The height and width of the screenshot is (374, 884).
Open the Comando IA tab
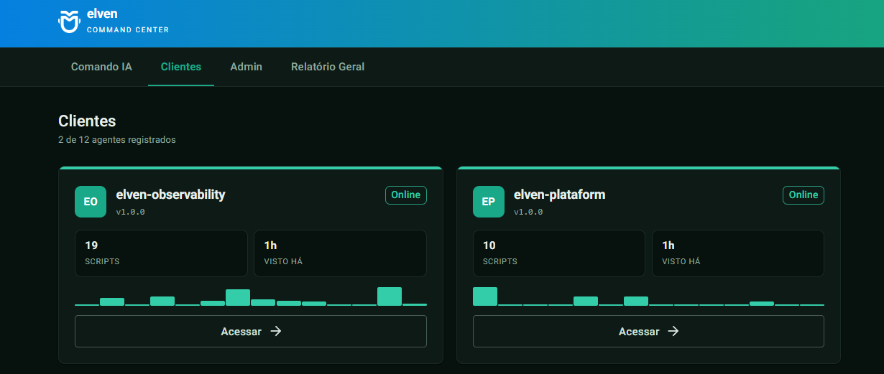coord(101,67)
